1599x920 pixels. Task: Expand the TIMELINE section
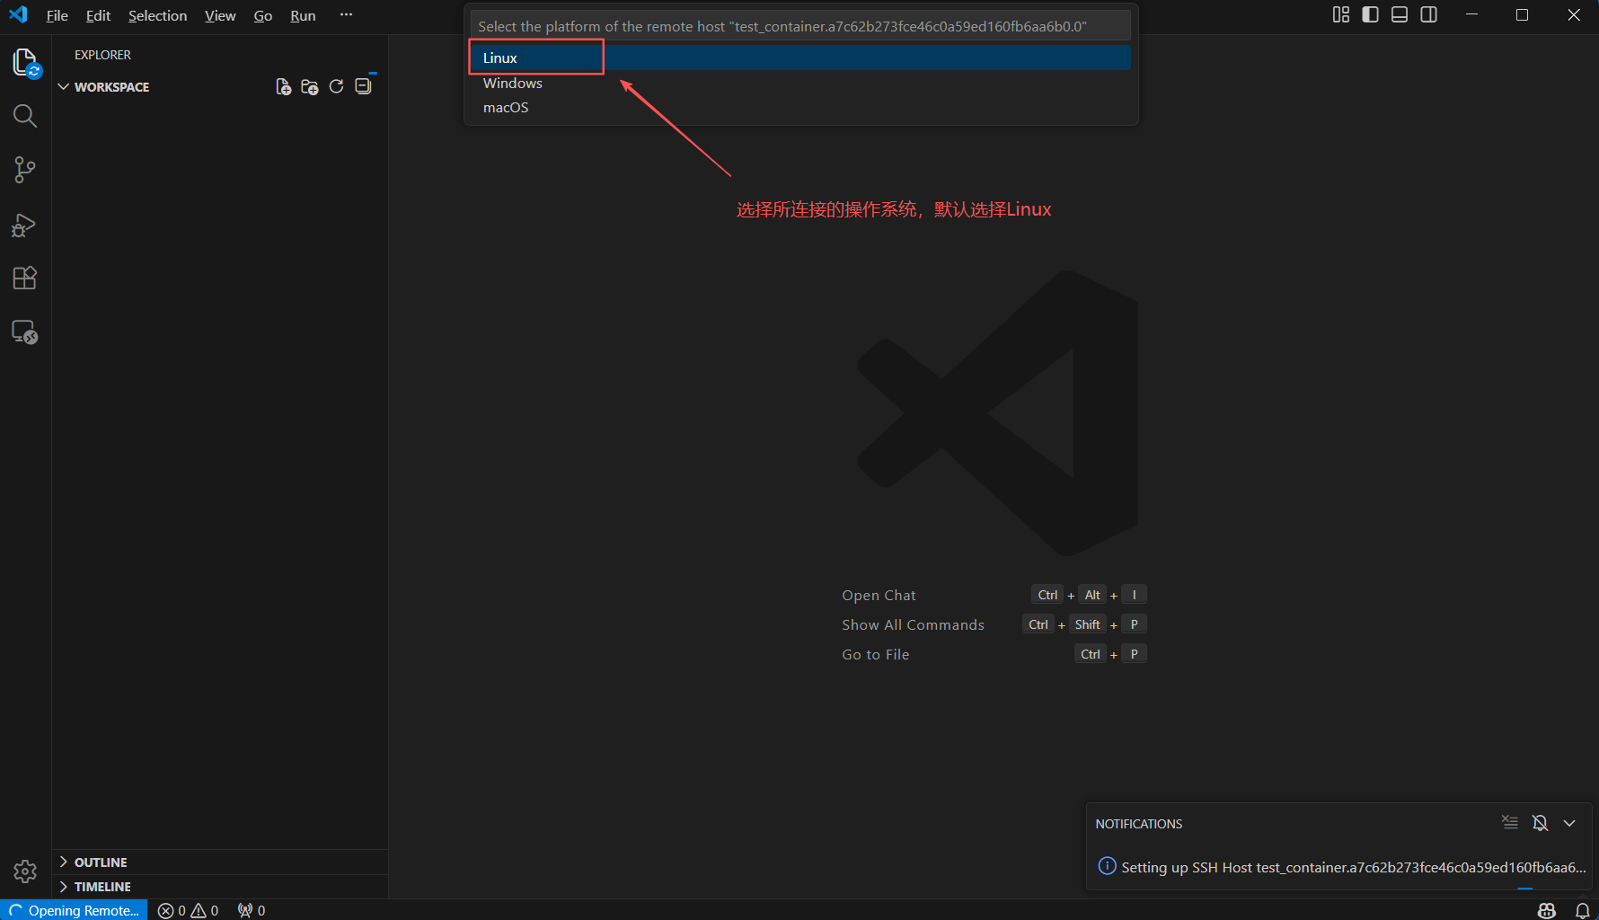point(220,886)
